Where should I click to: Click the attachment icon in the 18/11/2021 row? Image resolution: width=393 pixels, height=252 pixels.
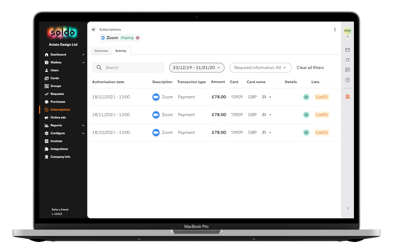306,115
